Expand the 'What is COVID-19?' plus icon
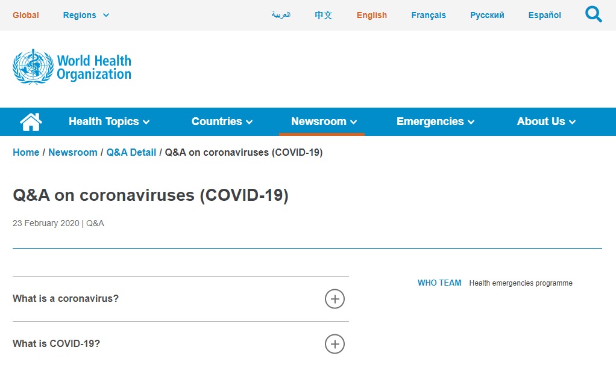 (x=335, y=344)
